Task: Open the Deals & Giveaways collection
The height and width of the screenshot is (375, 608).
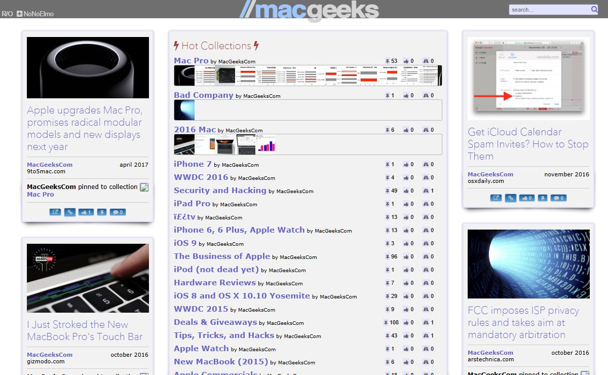Action: (x=215, y=322)
